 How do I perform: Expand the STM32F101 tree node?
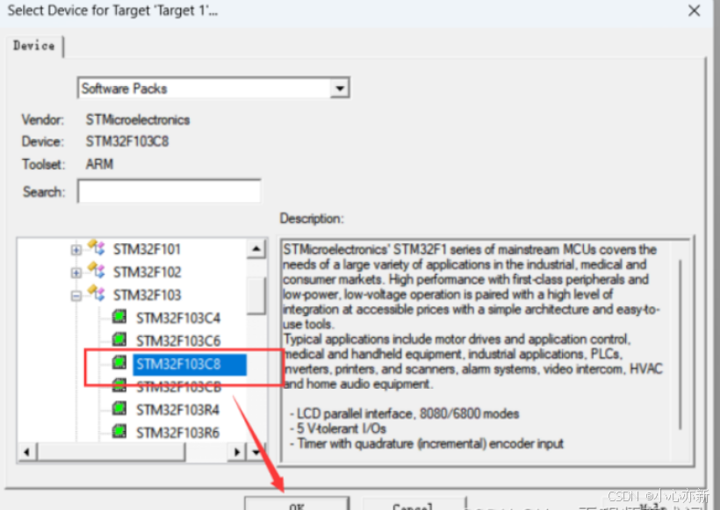76,249
